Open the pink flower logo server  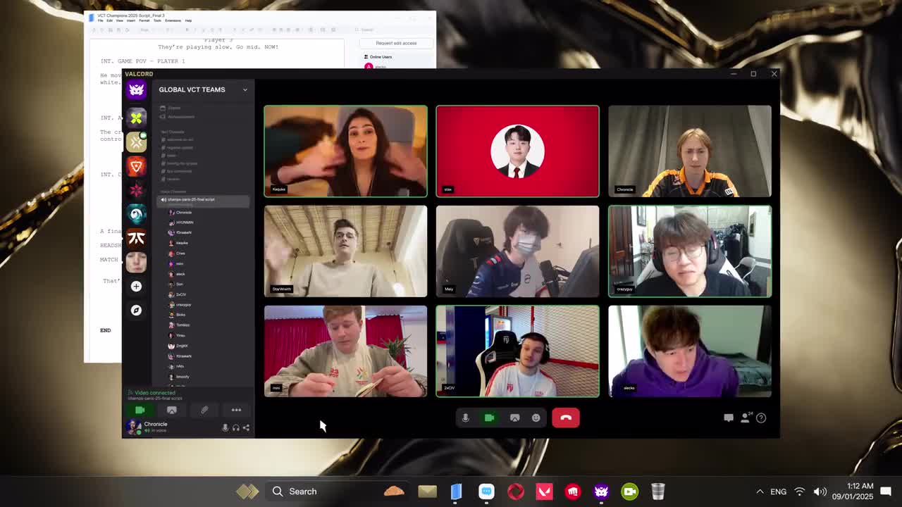tap(136, 190)
